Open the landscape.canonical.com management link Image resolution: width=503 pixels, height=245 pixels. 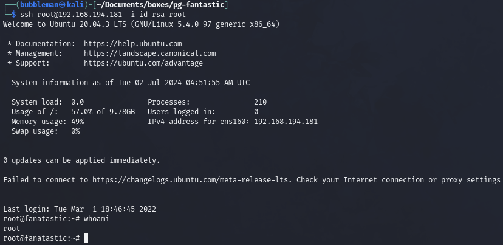pos(149,53)
